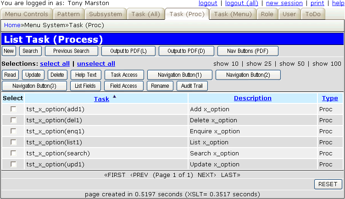Screen dimensions: 345x199
Task: Click the Home breadcrumb link
Action: click(x=12, y=25)
